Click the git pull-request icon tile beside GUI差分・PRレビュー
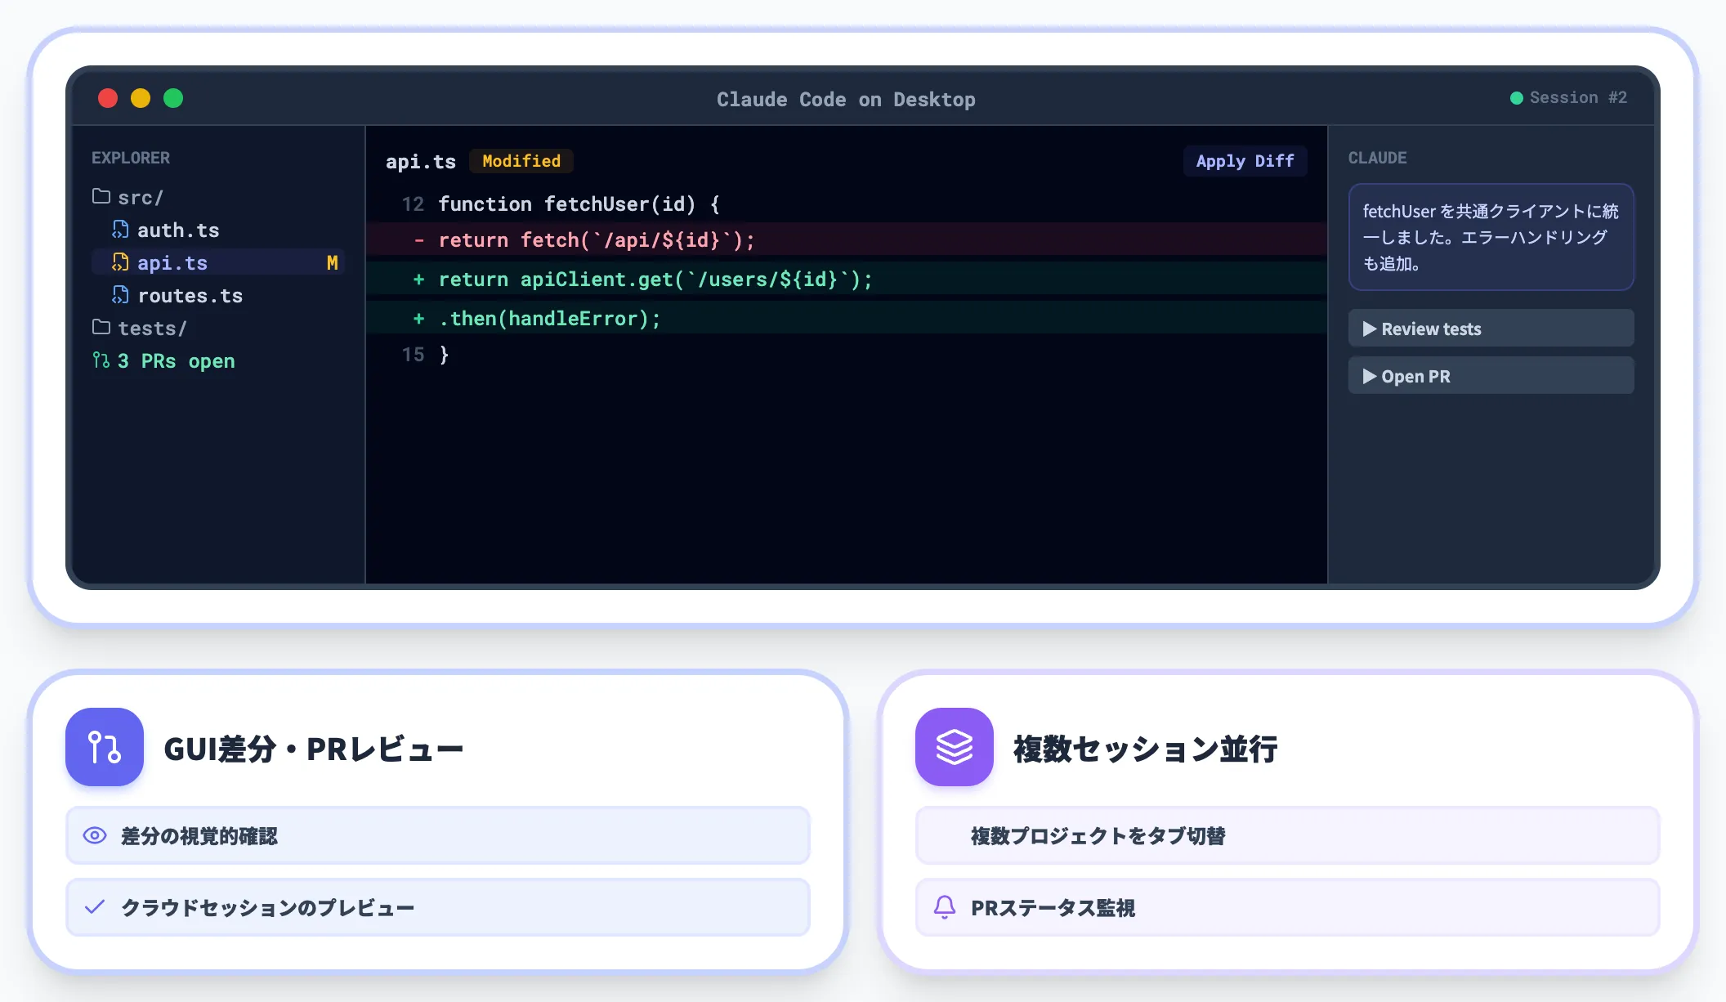This screenshot has width=1726, height=1002. coord(105,747)
